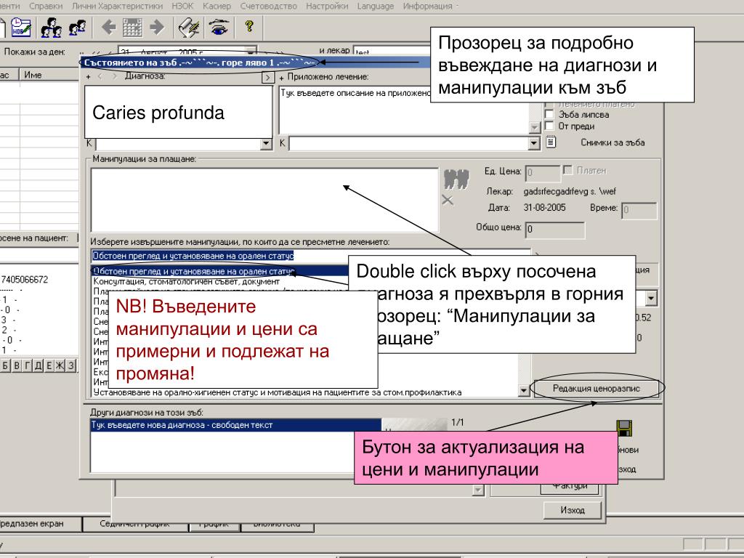Click the Манипулации за плащане list box

pyautogui.click(x=264, y=200)
